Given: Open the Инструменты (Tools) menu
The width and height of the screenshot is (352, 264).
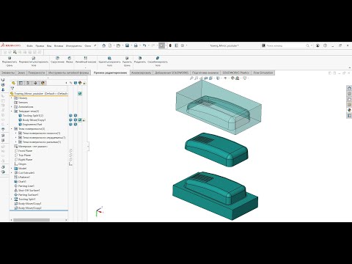Looking at the screenshot, I should click(74, 45).
